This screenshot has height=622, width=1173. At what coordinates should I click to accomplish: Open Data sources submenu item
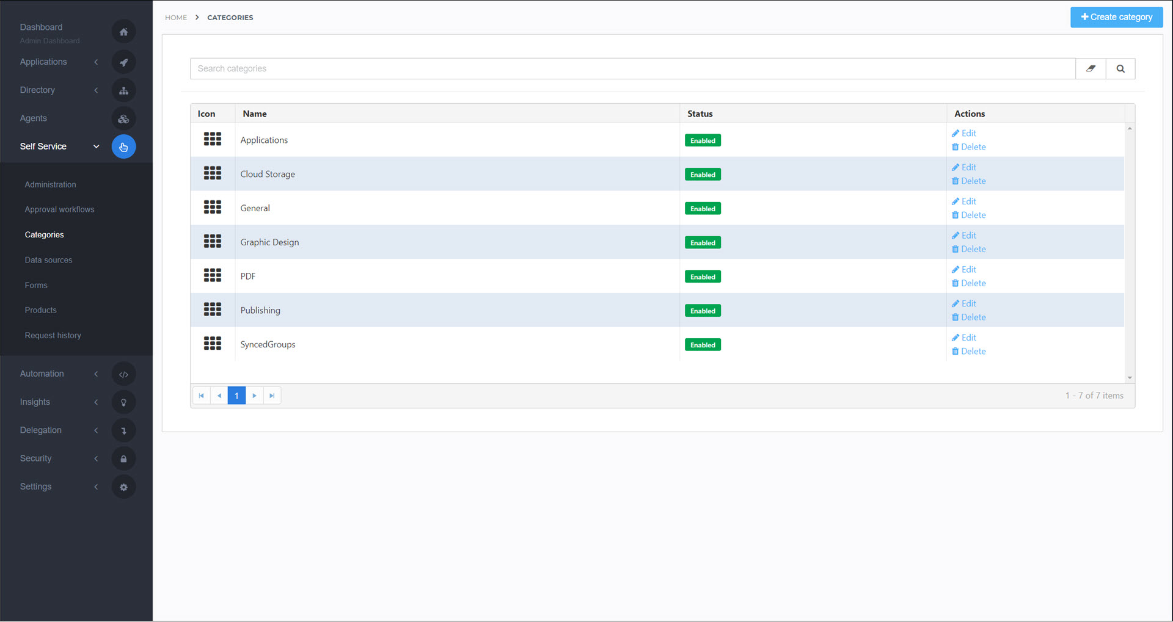point(48,260)
